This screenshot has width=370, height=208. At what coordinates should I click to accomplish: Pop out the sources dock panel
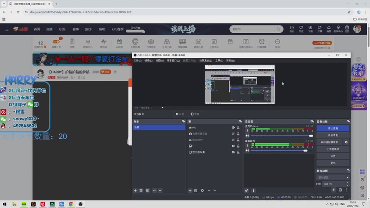pos(240,122)
